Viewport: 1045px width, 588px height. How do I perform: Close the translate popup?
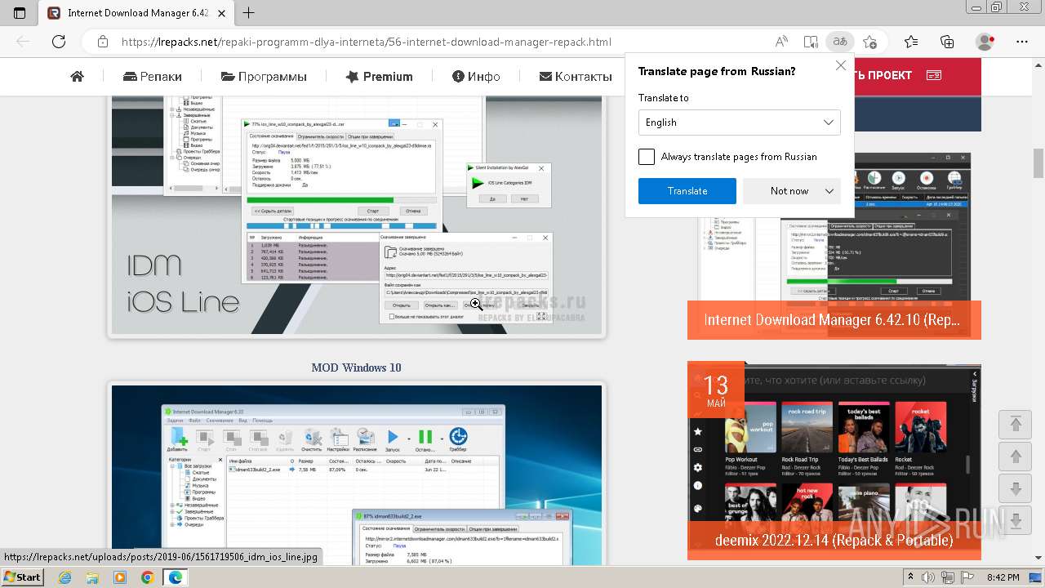[x=840, y=65]
